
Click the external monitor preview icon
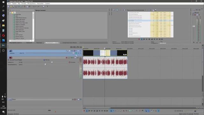117,10
